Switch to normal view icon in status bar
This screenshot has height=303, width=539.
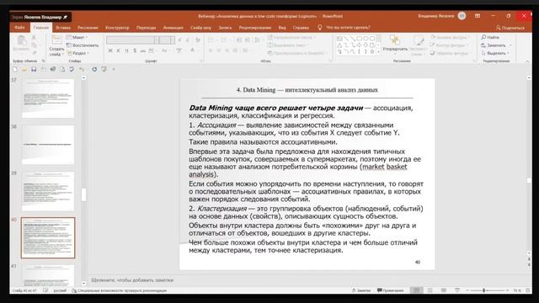click(416, 290)
